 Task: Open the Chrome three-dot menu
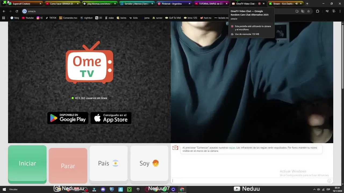(340, 11)
